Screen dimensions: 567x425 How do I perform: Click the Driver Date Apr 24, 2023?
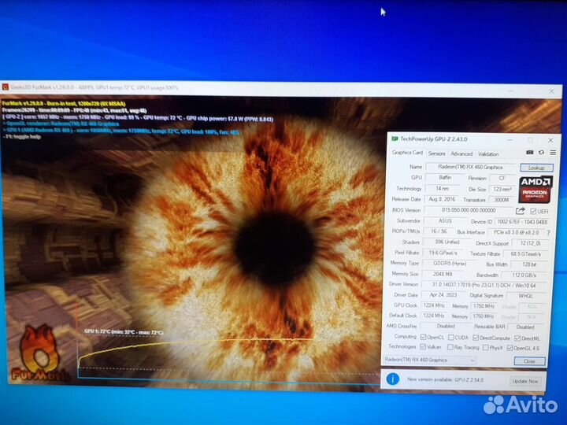click(443, 295)
